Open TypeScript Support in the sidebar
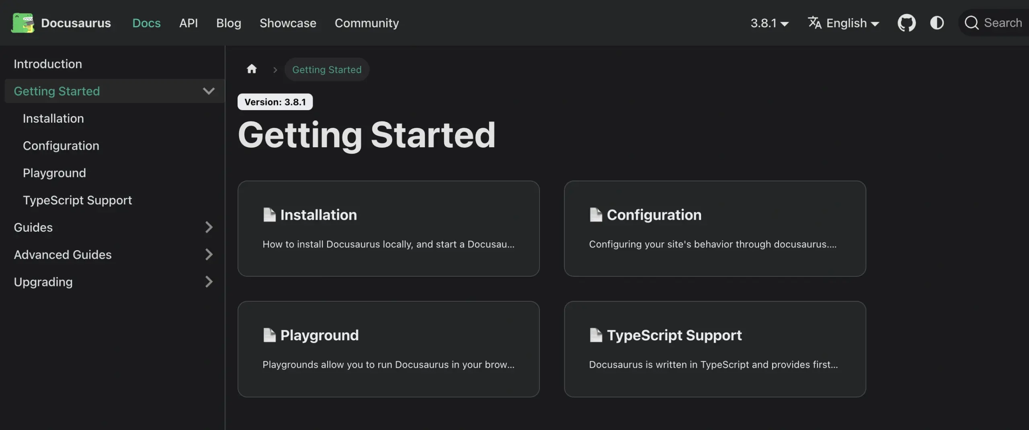This screenshot has height=430, width=1029. (77, 200)
